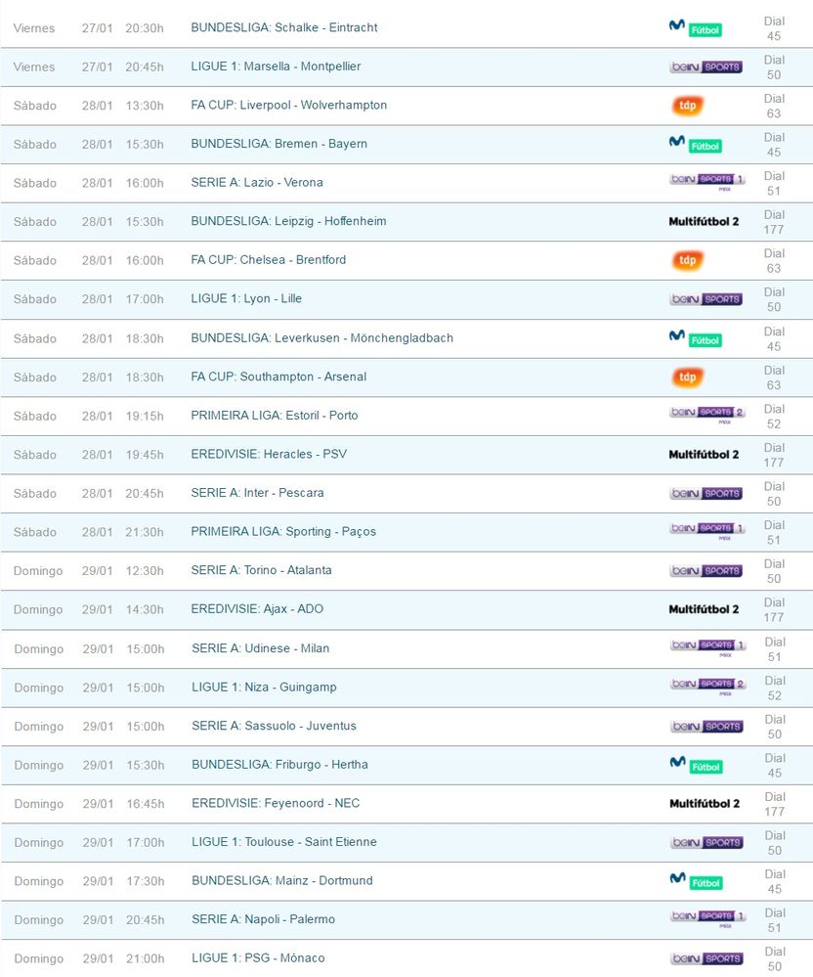Viewport: 813px width, 977px height.
Task: Open the Inter - Pescara Serie A match
Action: (x=257, y=493)
